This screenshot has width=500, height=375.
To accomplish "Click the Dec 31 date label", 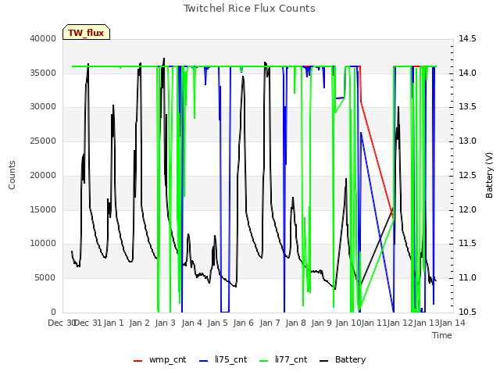I will click(88, 323).
